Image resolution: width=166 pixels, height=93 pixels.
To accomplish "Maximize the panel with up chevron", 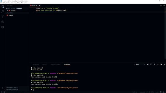I will click(158, 64).
